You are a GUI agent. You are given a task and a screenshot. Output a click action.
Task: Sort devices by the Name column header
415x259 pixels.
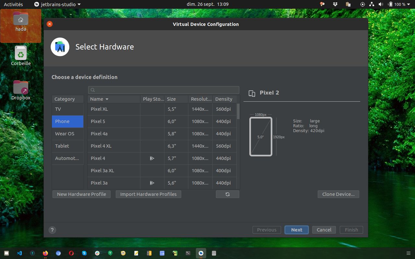(114, 99)
